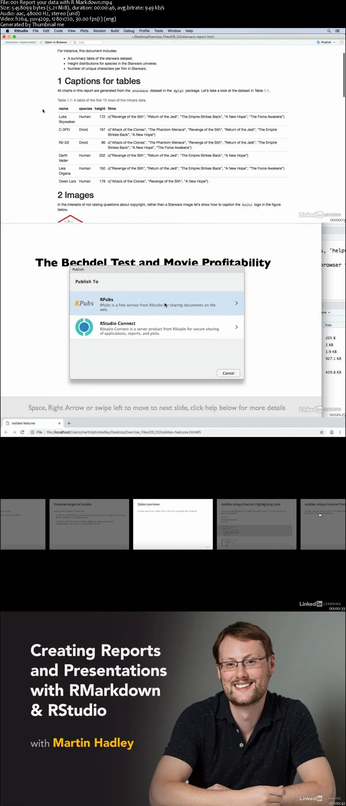Open the Session menu
Image resolution: width=346 pixels, height=806 pixels.
[x=99, y=31]
